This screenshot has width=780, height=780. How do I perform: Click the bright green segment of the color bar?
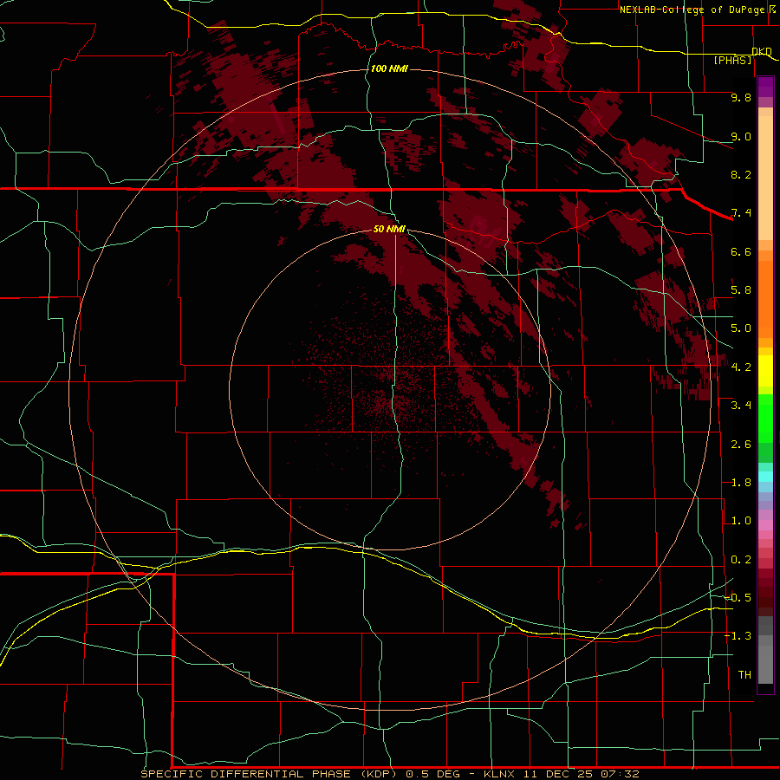pos(765,418)
